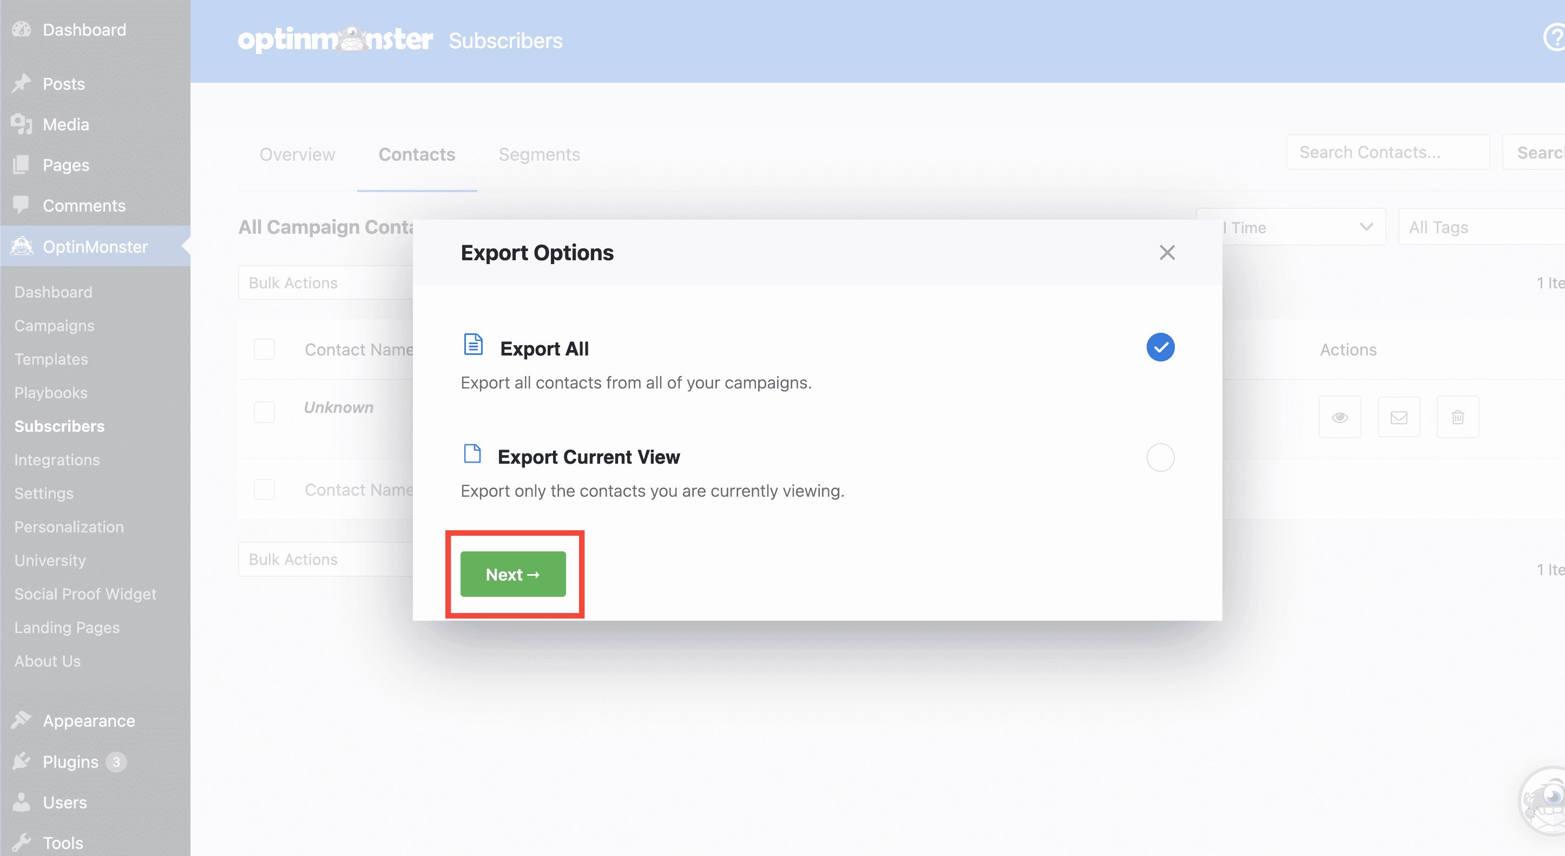Open the top Bulk Actions dropdown

tap(325, 282)
